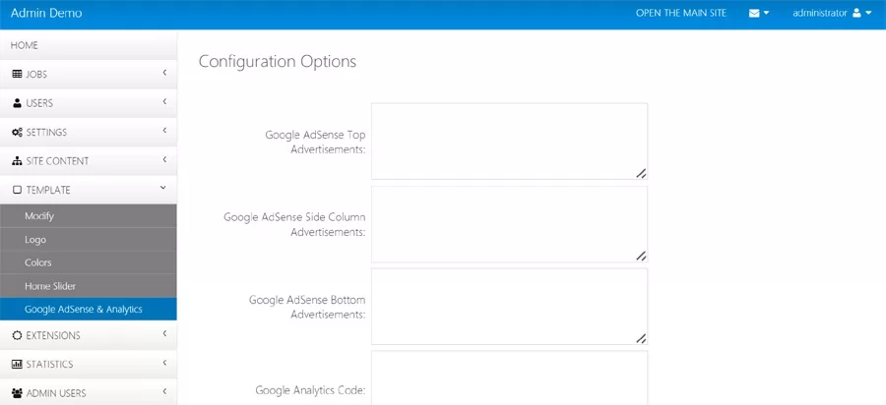The height and width of the screenshot is (405, 886).
Task: Go to the Logo submenu item
Action: (x=35, y=240)
